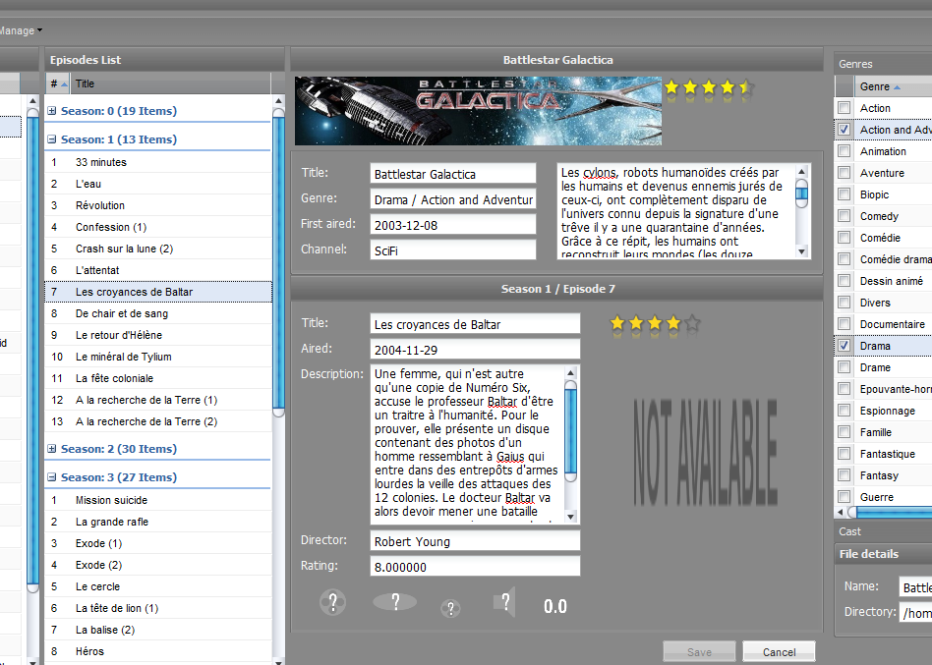Select episode 'Héros'
Viewport: 932px width, 665px height.
tap(158, 651)
